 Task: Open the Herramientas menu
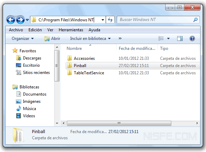click(x=71, y=30)
